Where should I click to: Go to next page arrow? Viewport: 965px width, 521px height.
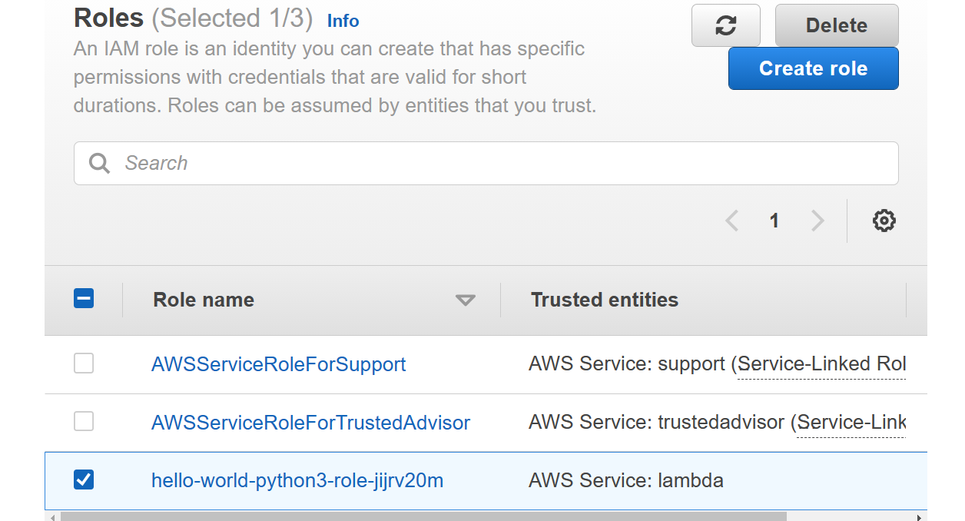click(x=817, y=221)
